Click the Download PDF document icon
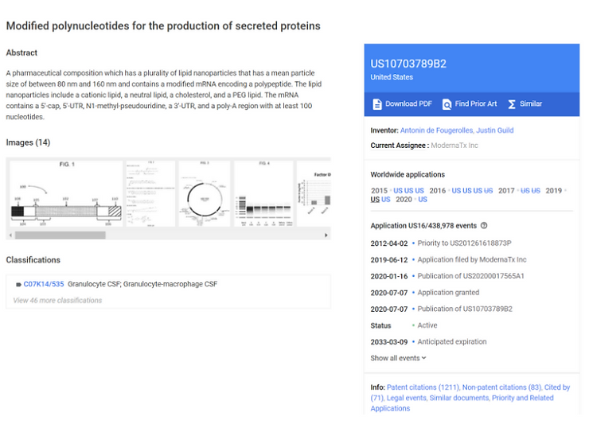The width and height of the screenshot is (589, 428). (377, 104)
